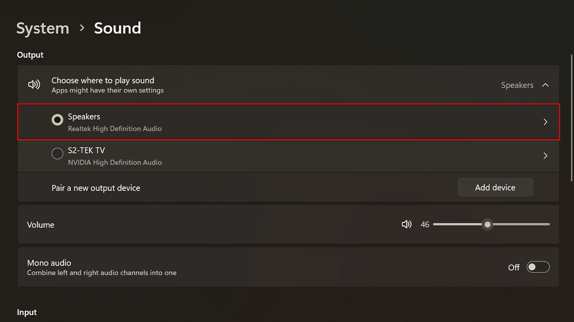Mute sound with the Volume speaker icon
This screenshot has height=322, width=574.
(x=407, y=224)
